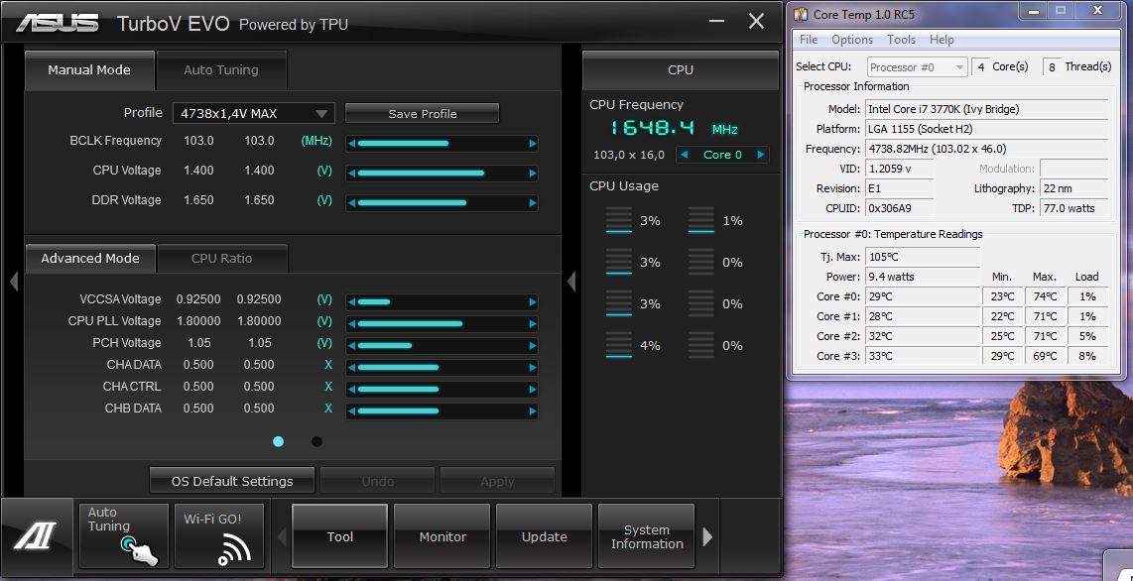Increase CHA DATA with right arrow
The width and height of the screenshot is (1133, 581).
pyautogui.click(x=533, y=368)
